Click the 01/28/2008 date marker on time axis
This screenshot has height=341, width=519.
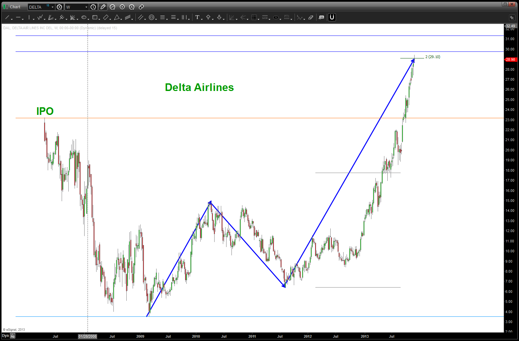88,336
